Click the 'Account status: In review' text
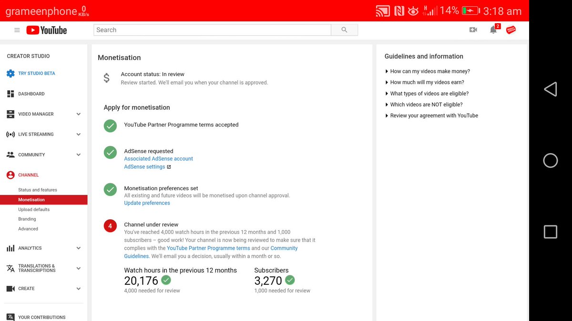Viewport: 572px width, 321px height. click(x=153, y=74)
